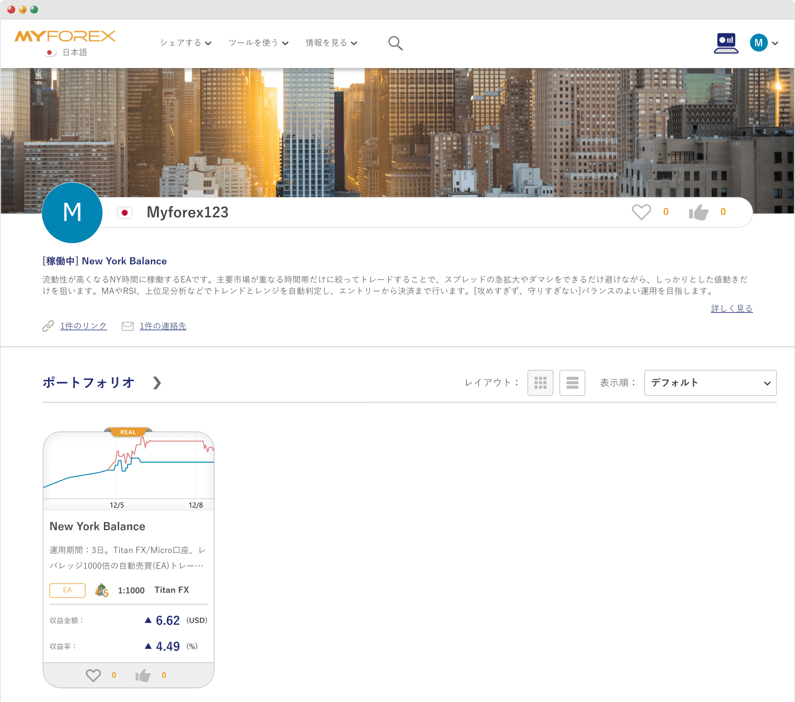
Task: Click the thumbs-up icon in profile bar
Action: pyautogui.click(x=698, y=212)
